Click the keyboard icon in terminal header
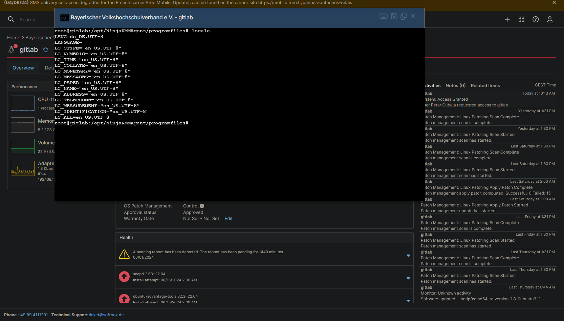Screen dimensions: 564x321 click(383, 16)
